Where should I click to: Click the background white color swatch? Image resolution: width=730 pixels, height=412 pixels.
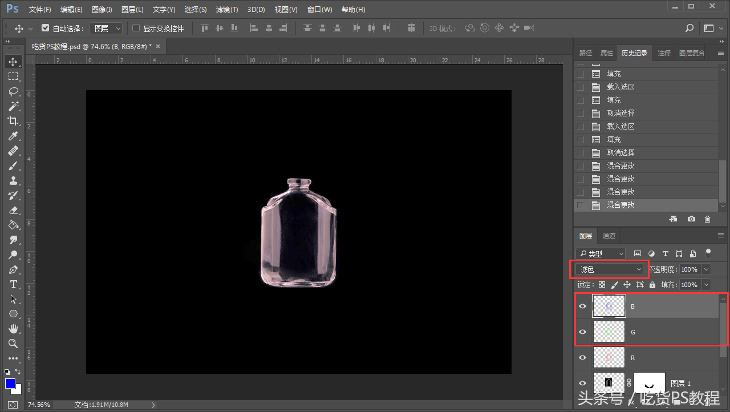click(17, 390)
